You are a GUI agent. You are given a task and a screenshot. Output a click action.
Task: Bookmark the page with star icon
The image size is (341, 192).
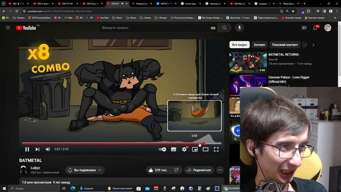(x=293, y=11)
